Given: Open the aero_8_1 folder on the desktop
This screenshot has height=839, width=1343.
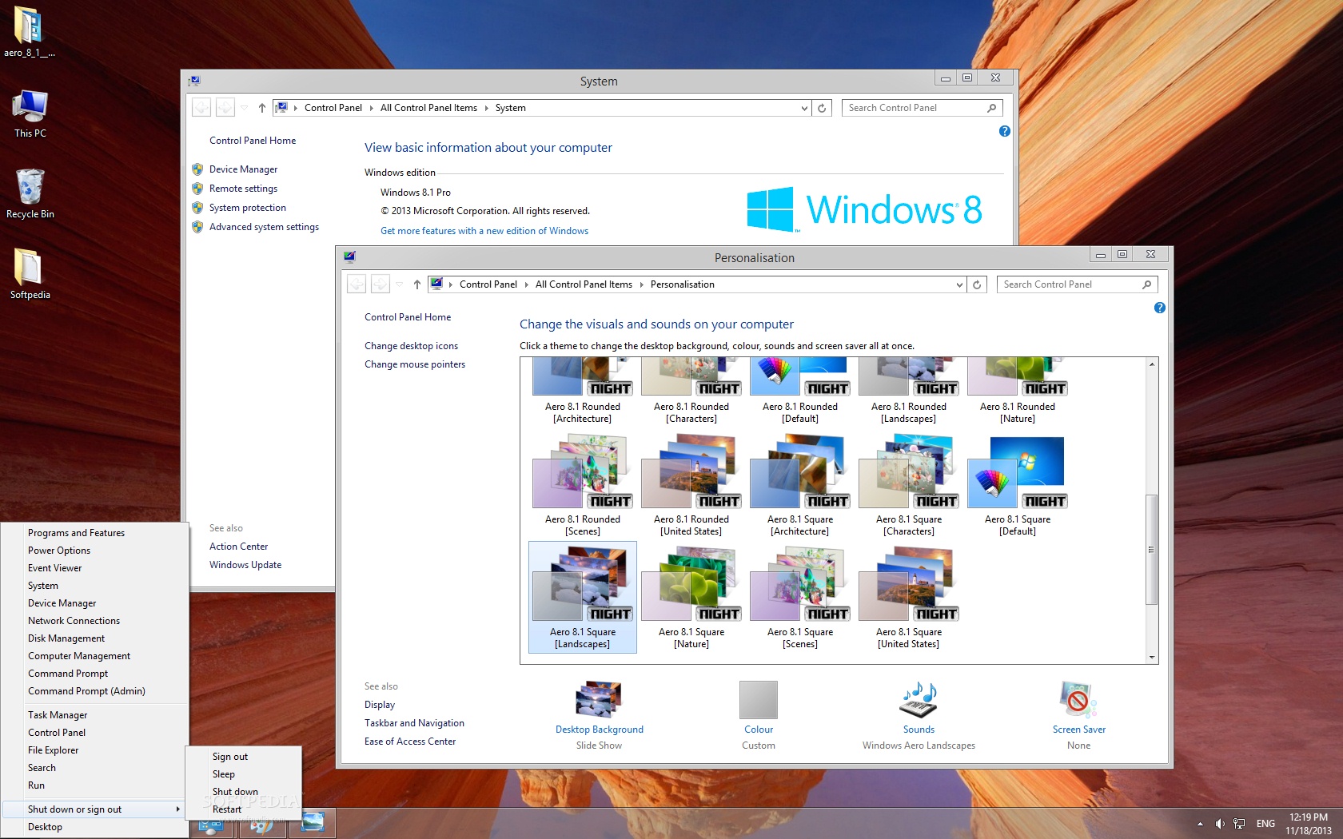Looking at the screenshot, I should [29, 32].
